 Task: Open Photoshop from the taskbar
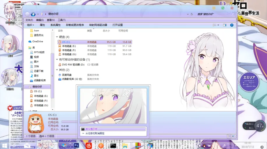[77, 145]
